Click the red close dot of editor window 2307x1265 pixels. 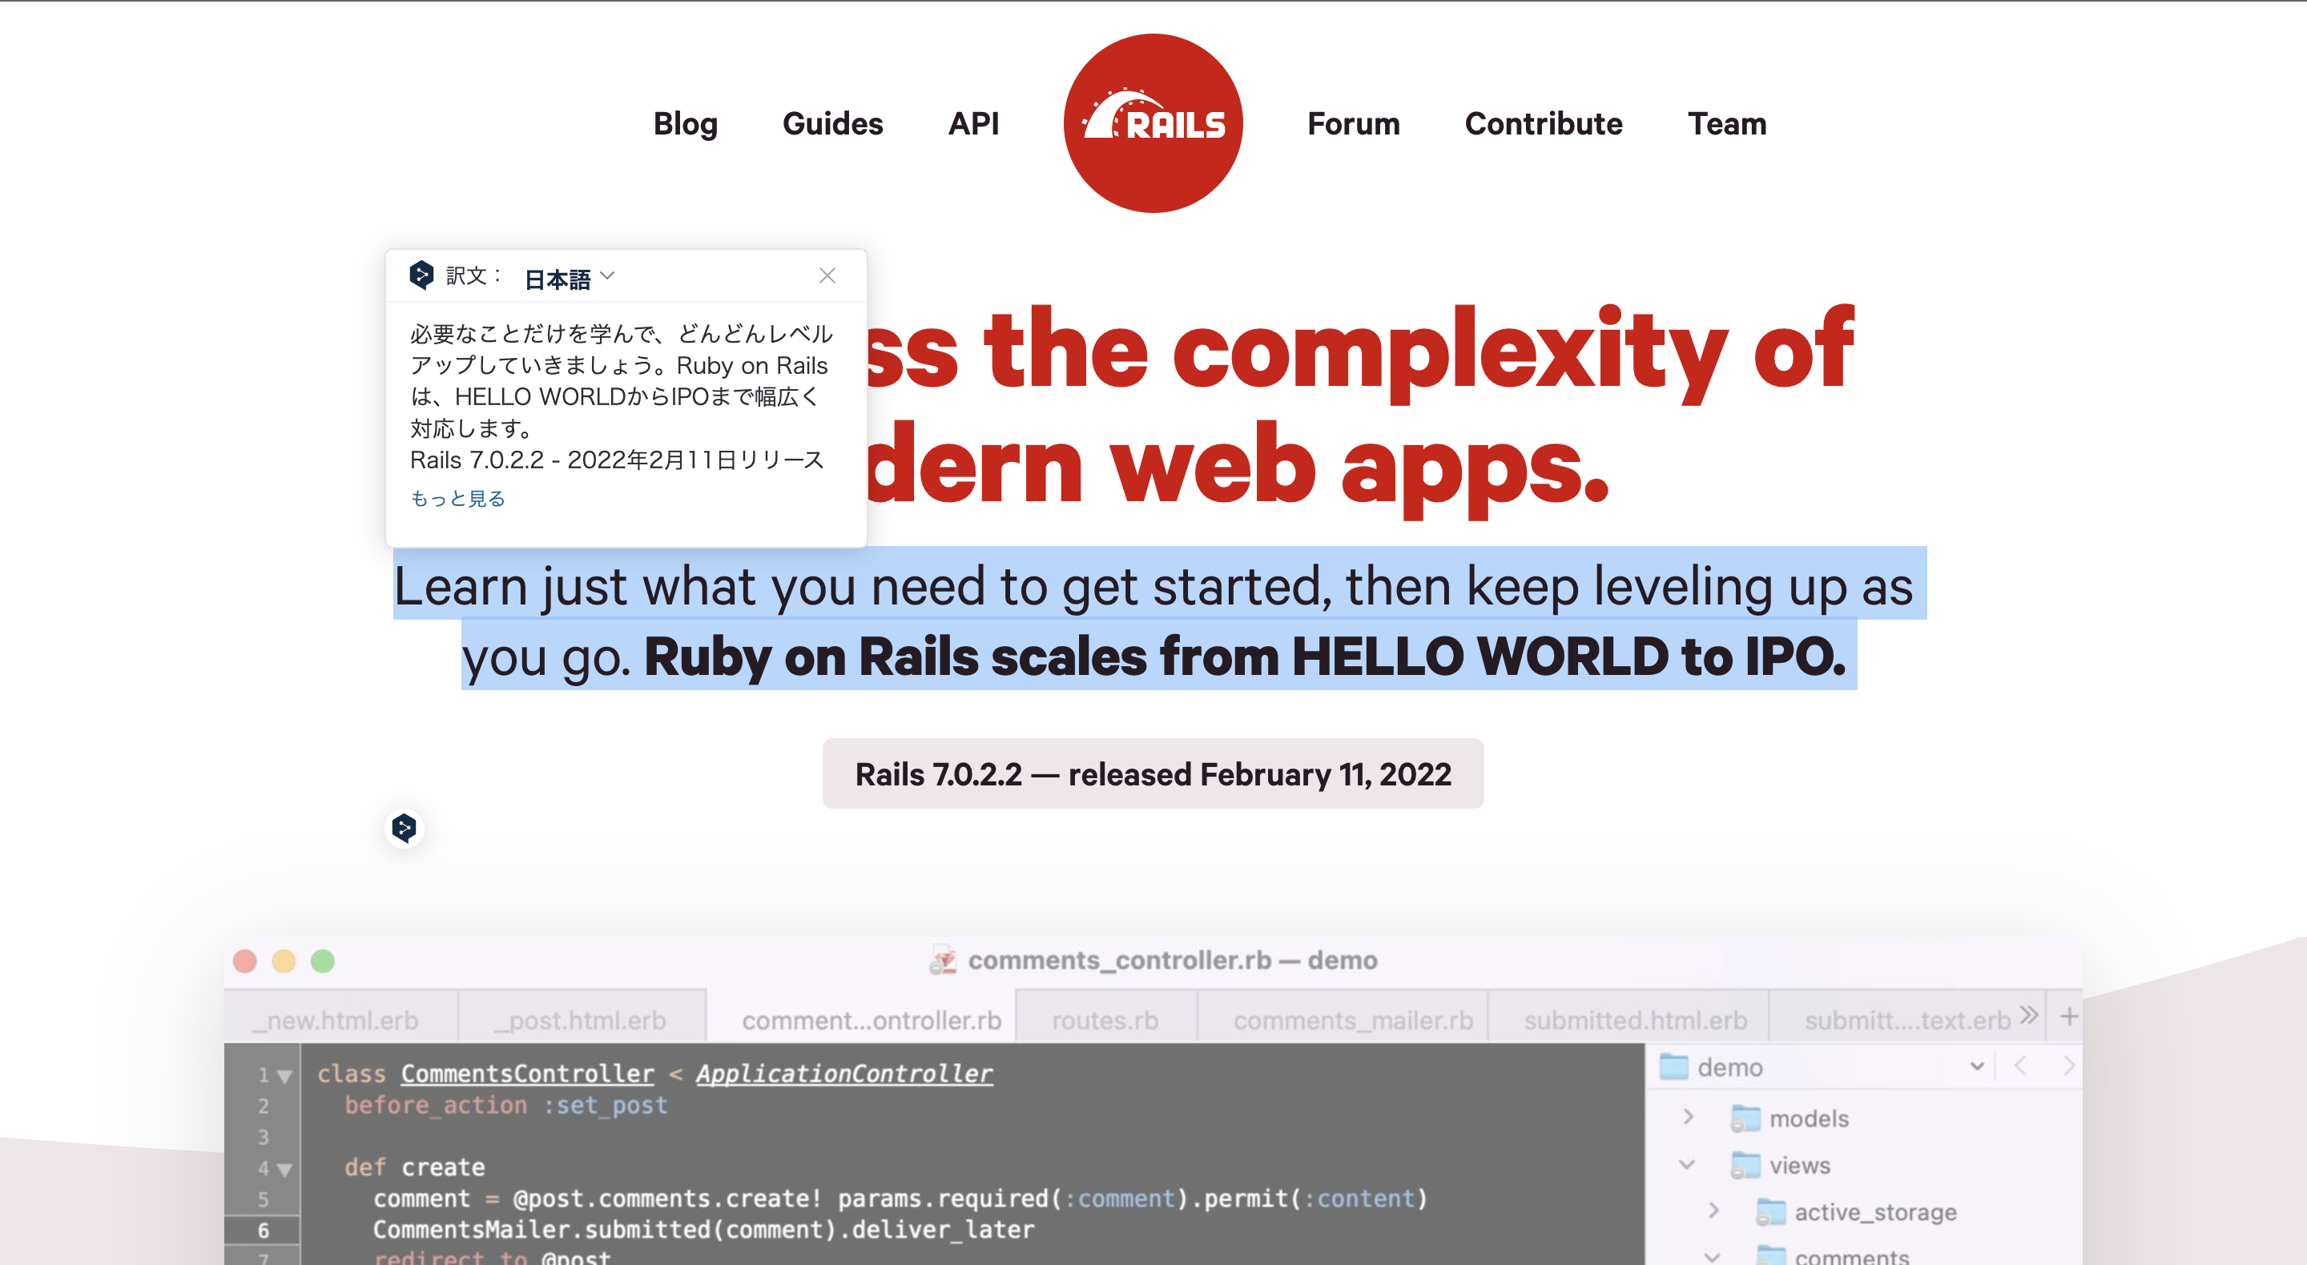(x=244, y=962)
